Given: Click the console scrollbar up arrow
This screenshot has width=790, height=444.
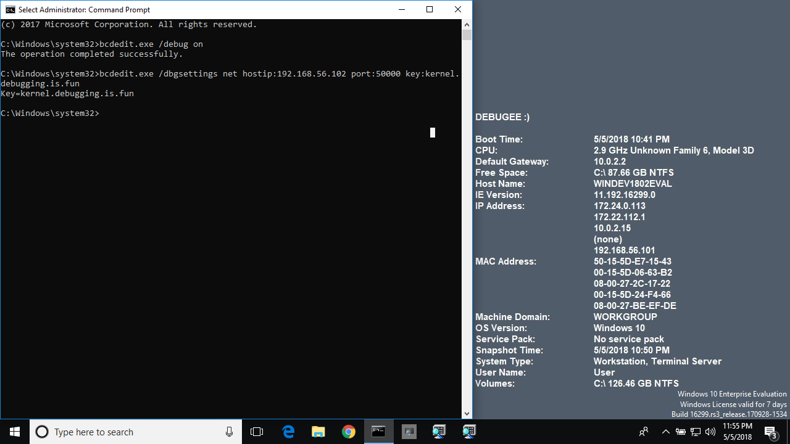Looking at the screenshot, I should pyautogui.click(x=467, y=25).
